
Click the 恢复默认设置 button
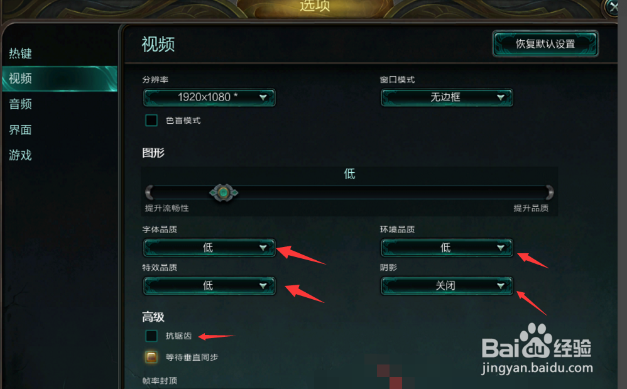tap(545, 43)
